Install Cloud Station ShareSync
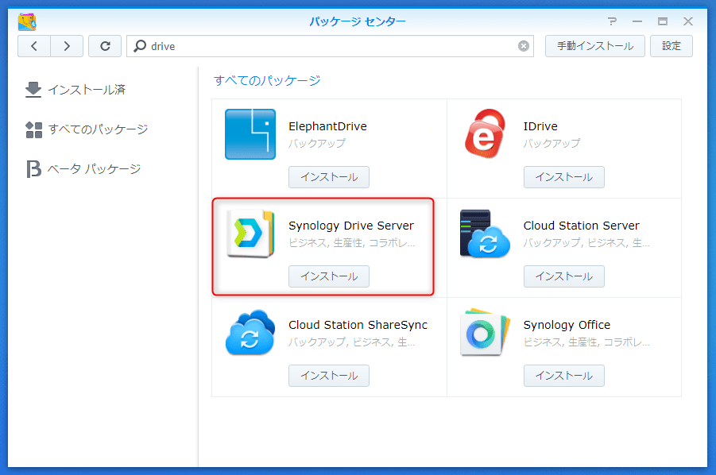Viewport: 716px width, 475px height. point(329,376)
